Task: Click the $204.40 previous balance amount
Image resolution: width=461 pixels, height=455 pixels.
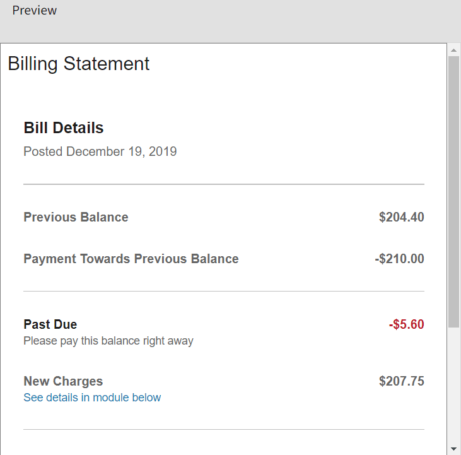Action: (x=401, y=217)
